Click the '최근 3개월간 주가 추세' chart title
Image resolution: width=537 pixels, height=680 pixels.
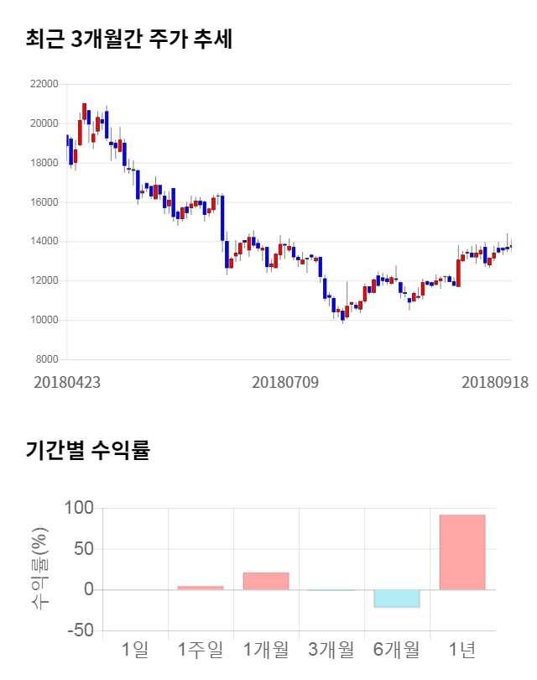(x=128, y=39)
